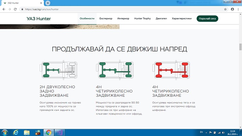The image size is (242, 136).
Task: Click the green 4H four-wheel drive diagram
Action: click(x=115, y=70)
